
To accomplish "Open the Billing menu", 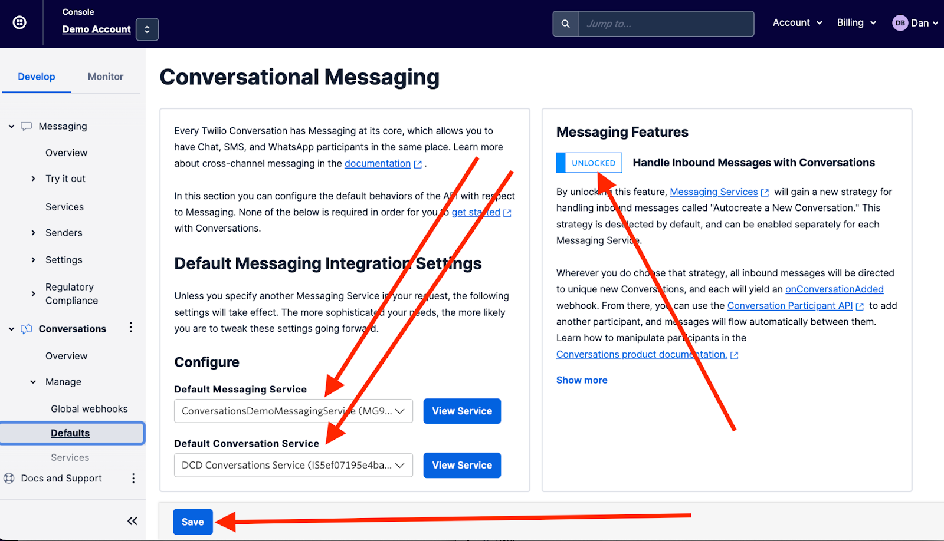I will 856,22.
